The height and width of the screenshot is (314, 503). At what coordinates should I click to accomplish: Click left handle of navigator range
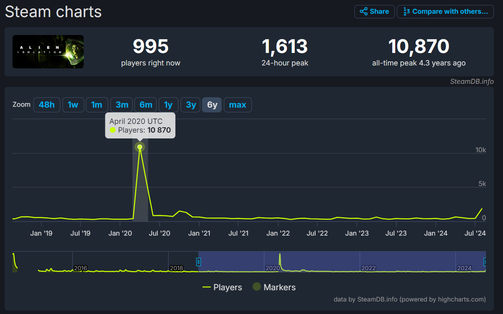tap(199, 262)
